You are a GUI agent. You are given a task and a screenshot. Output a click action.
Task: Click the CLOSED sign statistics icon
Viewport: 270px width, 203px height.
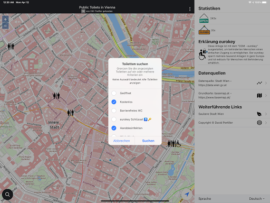tap(204, 30)
